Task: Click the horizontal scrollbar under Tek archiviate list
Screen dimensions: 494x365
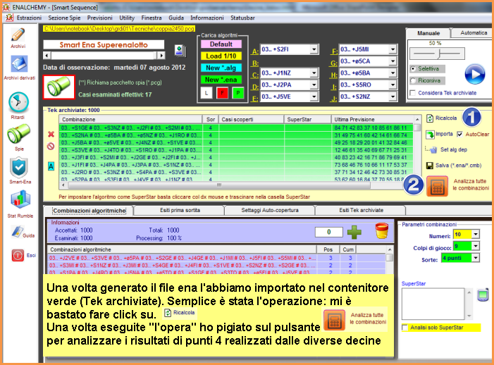Action: [x=219, y=185]
